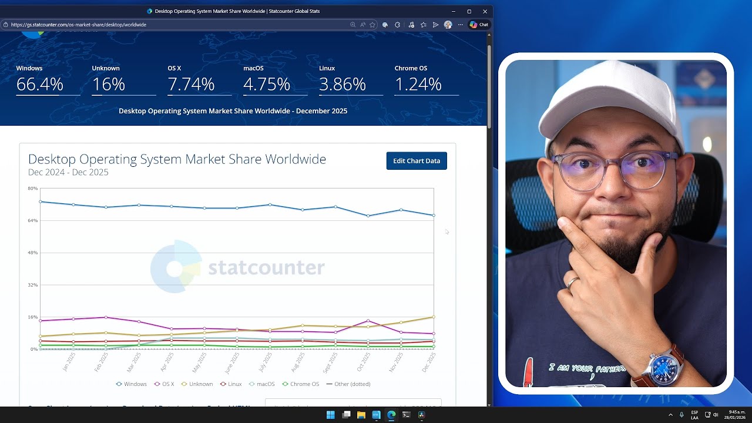This screenshot has height=423, width=752.
Task: Click the 32% y-axis label
Action: (33, 285)
